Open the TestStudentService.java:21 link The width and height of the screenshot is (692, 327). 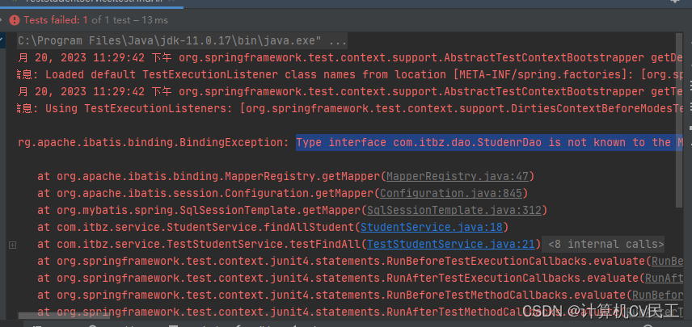pos(451,244)
